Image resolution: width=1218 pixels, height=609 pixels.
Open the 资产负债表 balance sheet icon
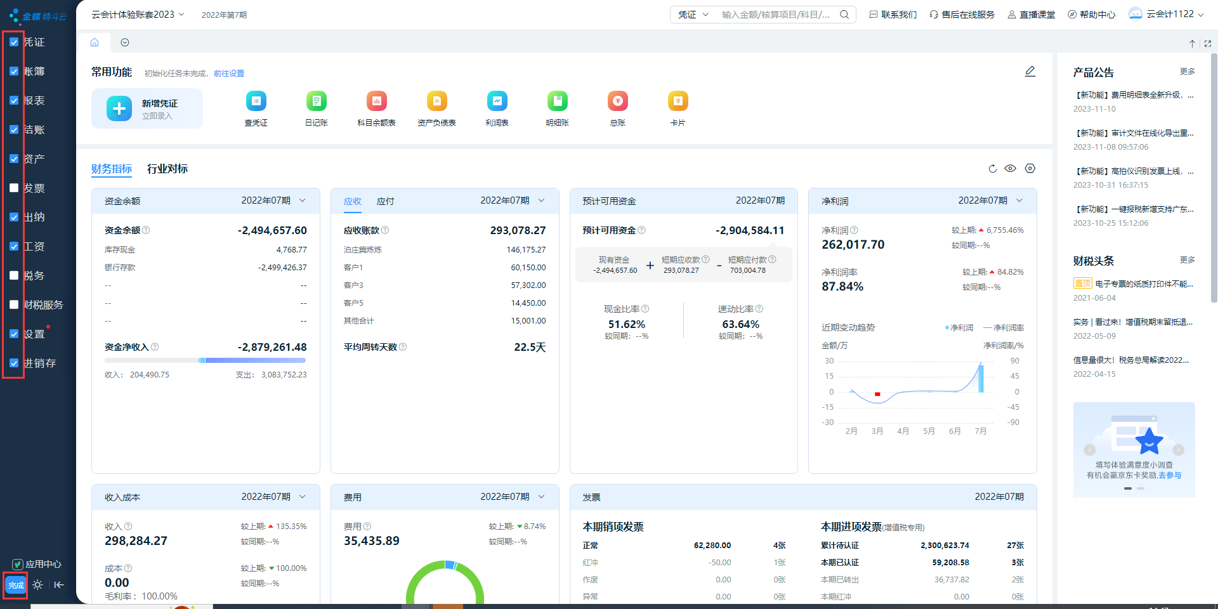tap(436, 101)
